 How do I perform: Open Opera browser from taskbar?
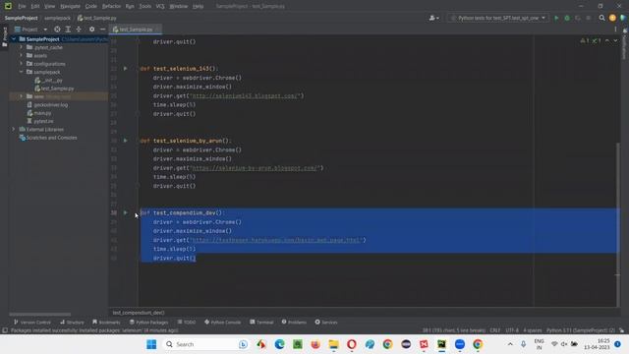click(x=352, y=344)
